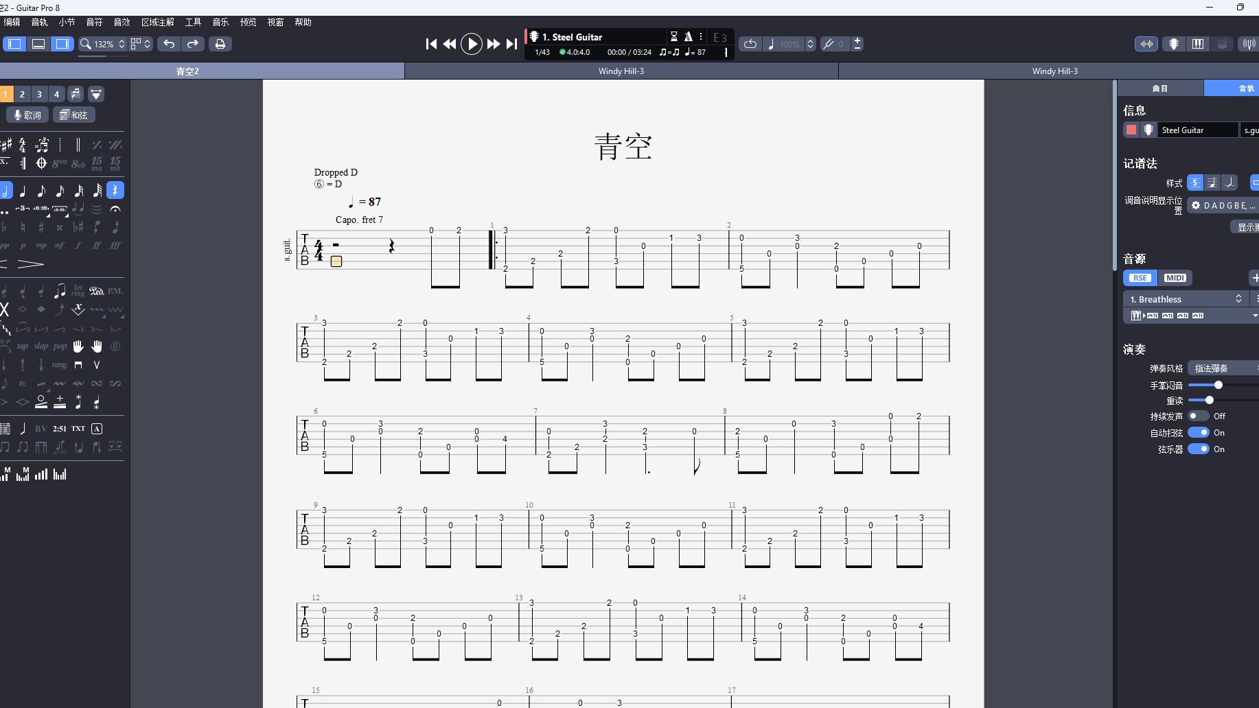The width and height of the screenshot is (1259, 708).
Task: Toggle 持续发声 off switch
Action: coord(1200,416)
